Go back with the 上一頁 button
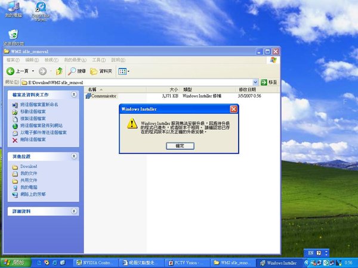 tap(17, 71)
